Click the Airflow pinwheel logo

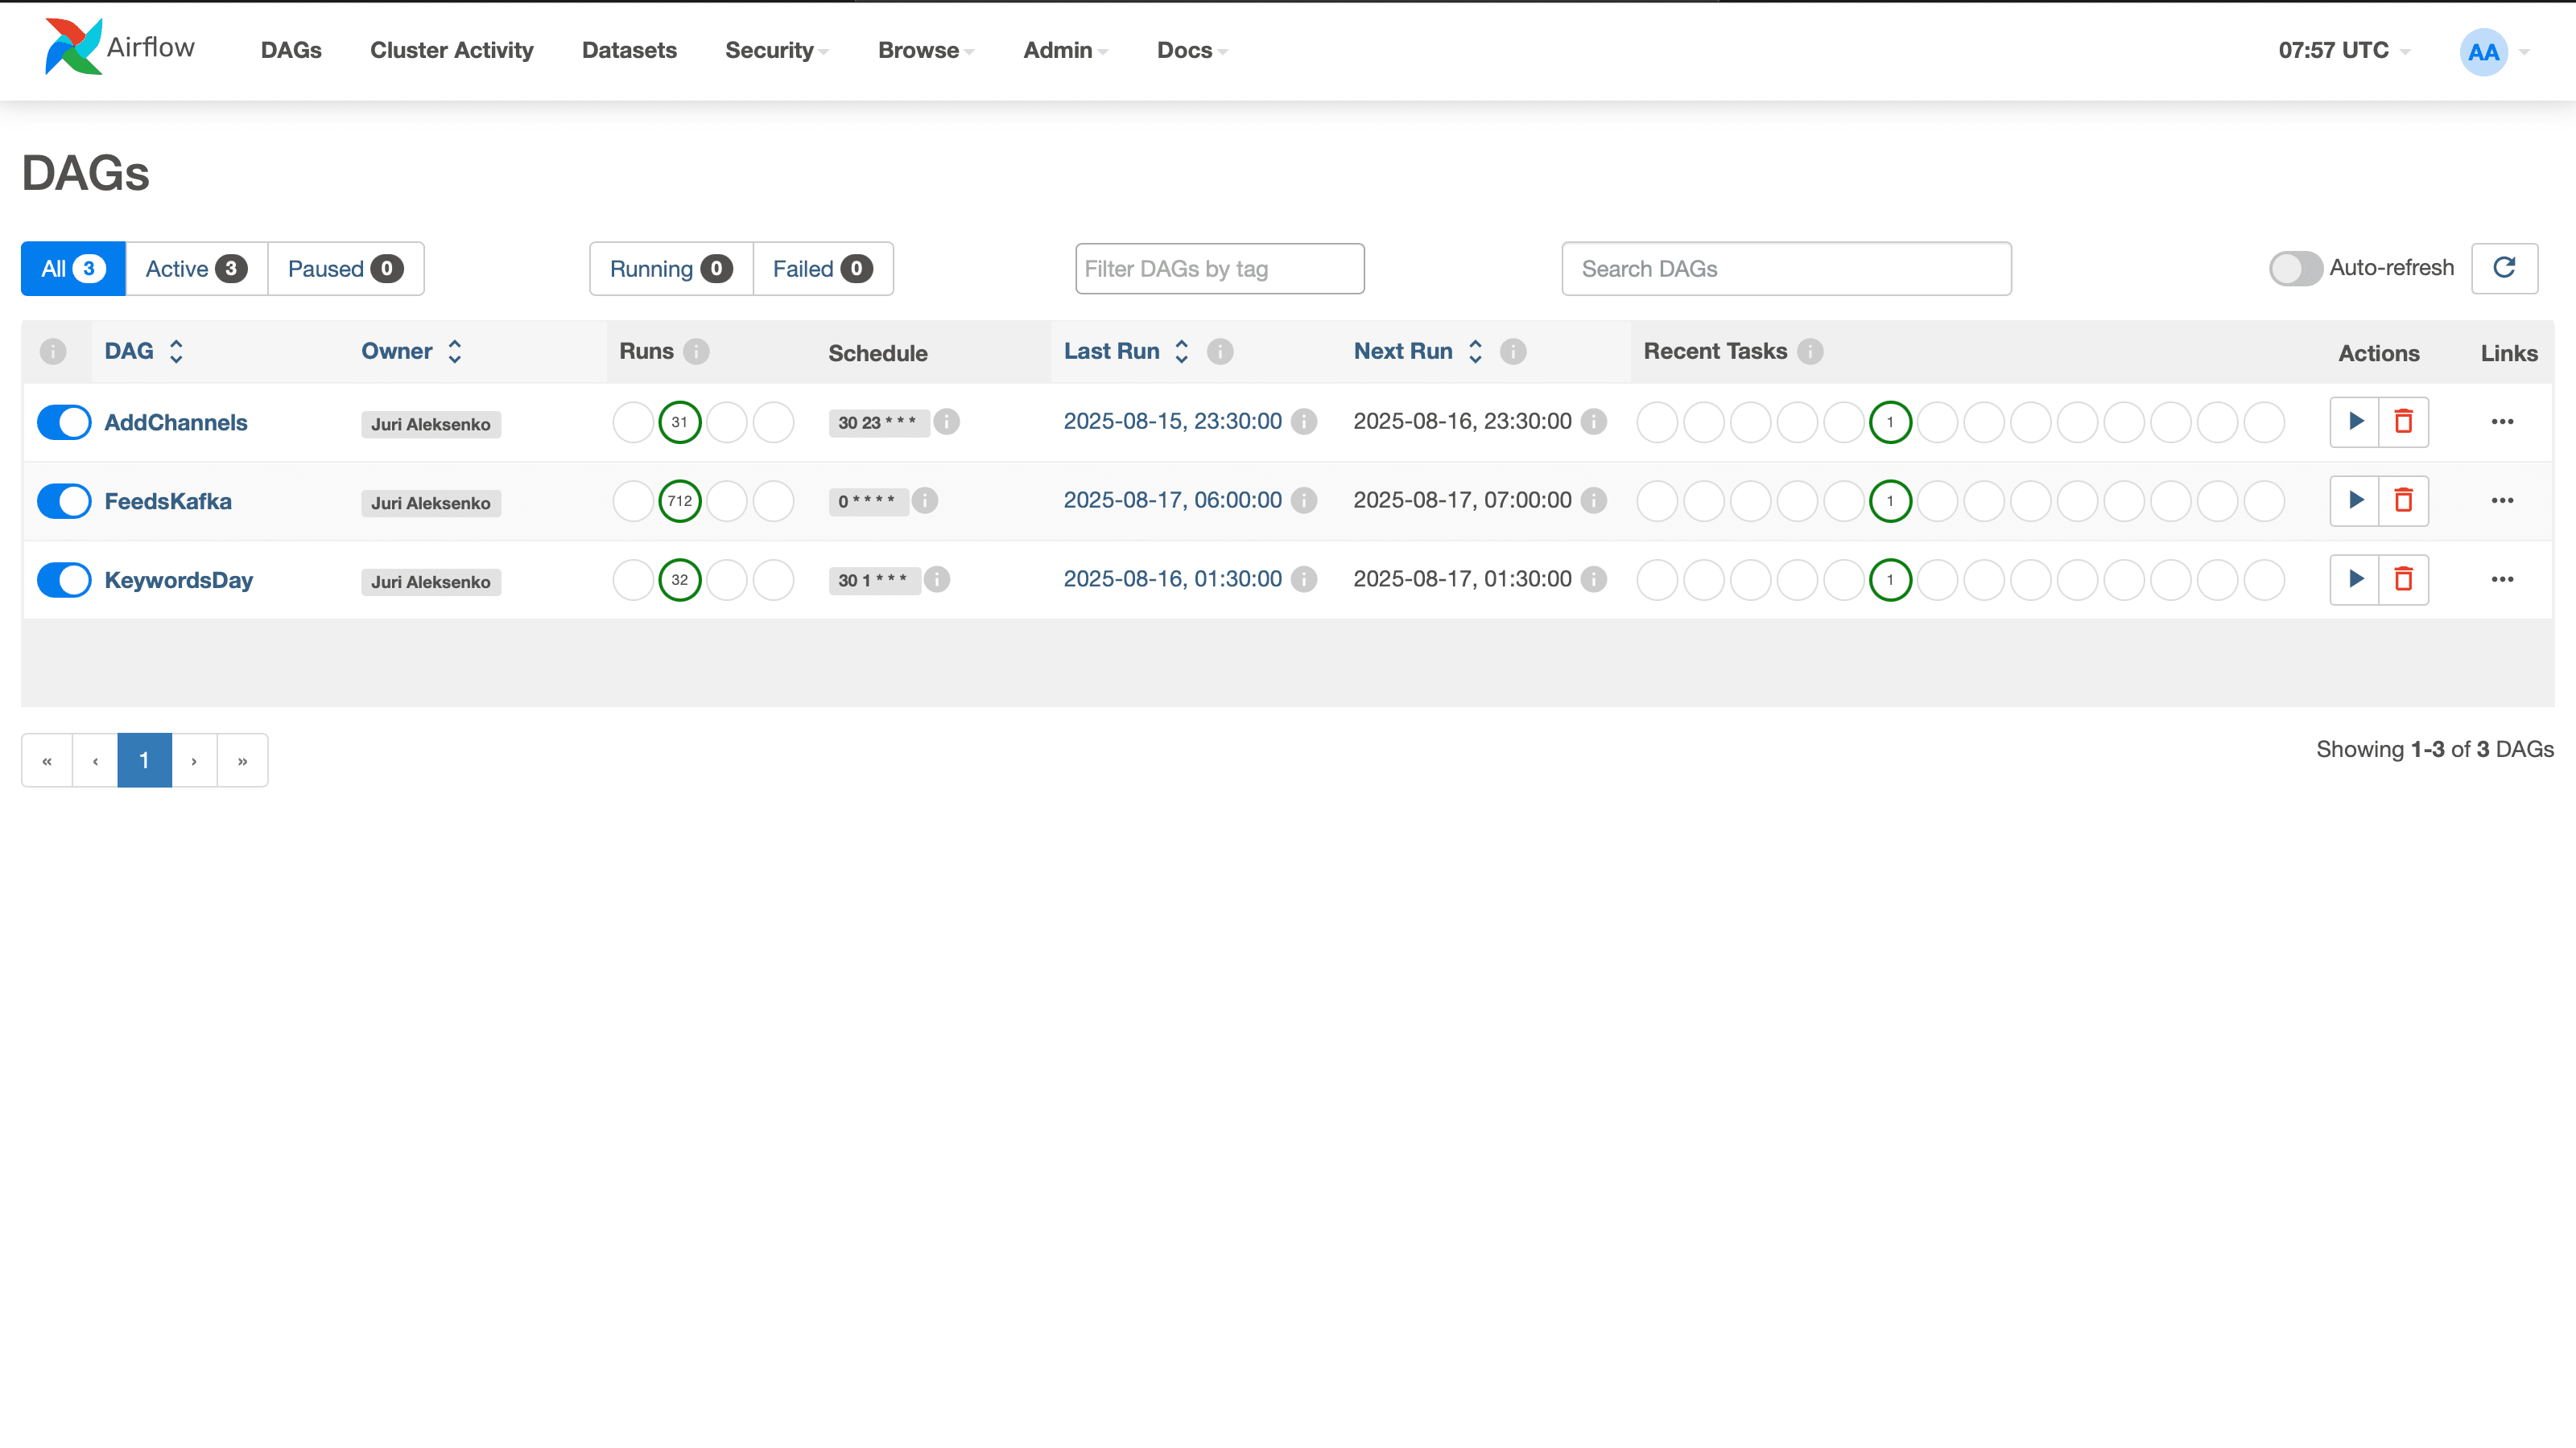pos(73,47)
